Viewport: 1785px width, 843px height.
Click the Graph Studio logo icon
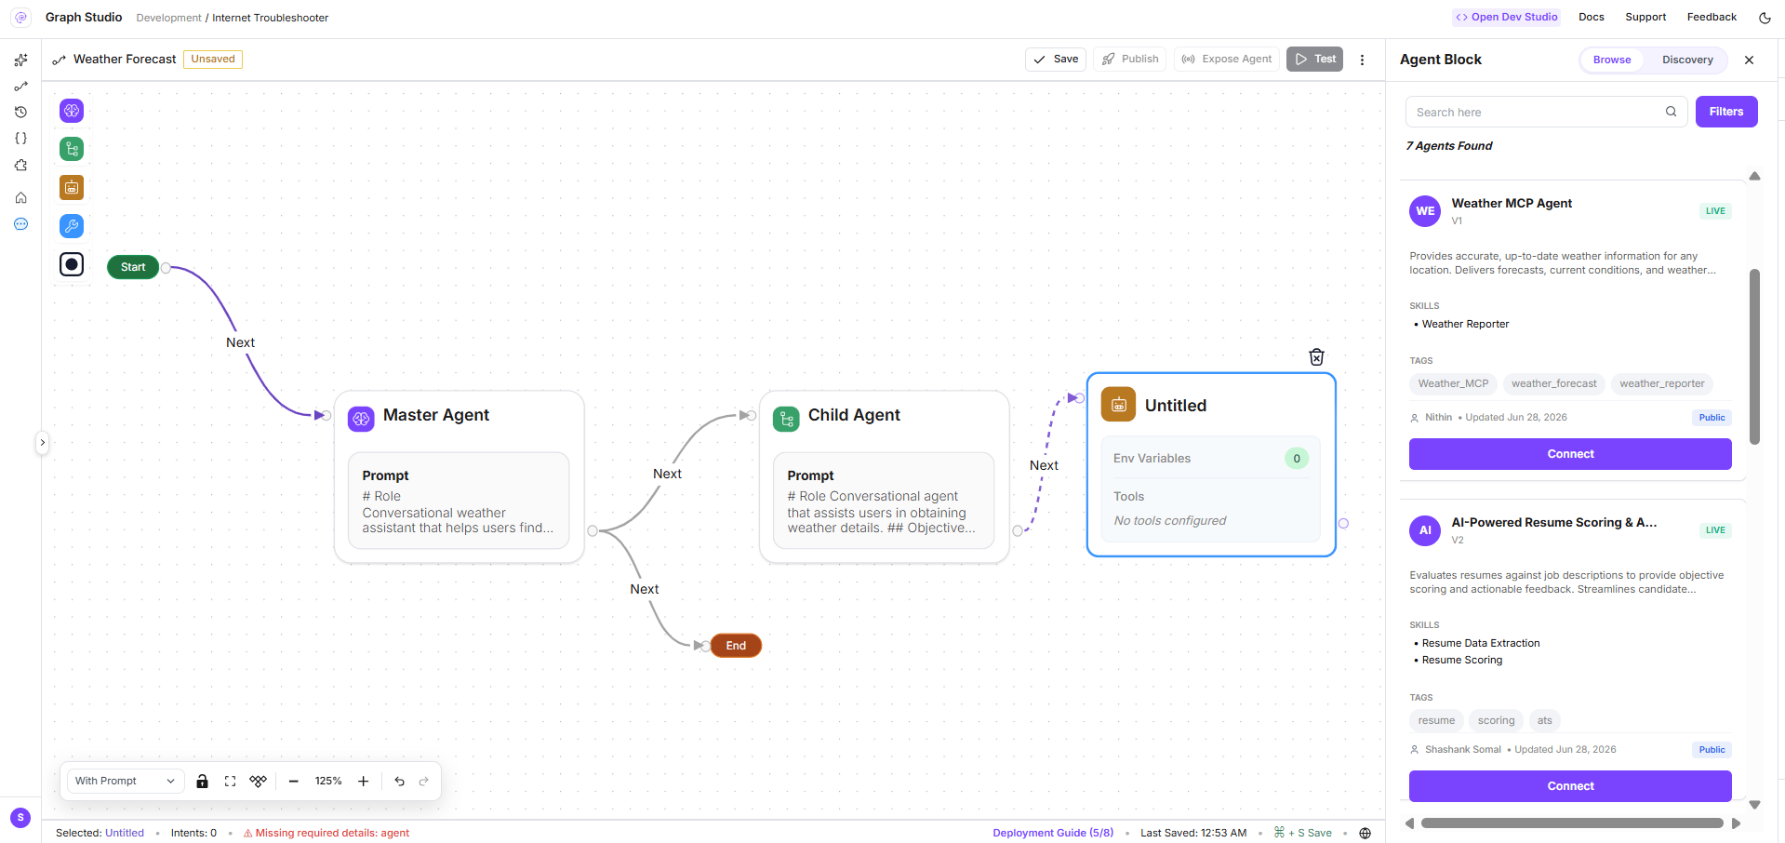tap(20, 18)
